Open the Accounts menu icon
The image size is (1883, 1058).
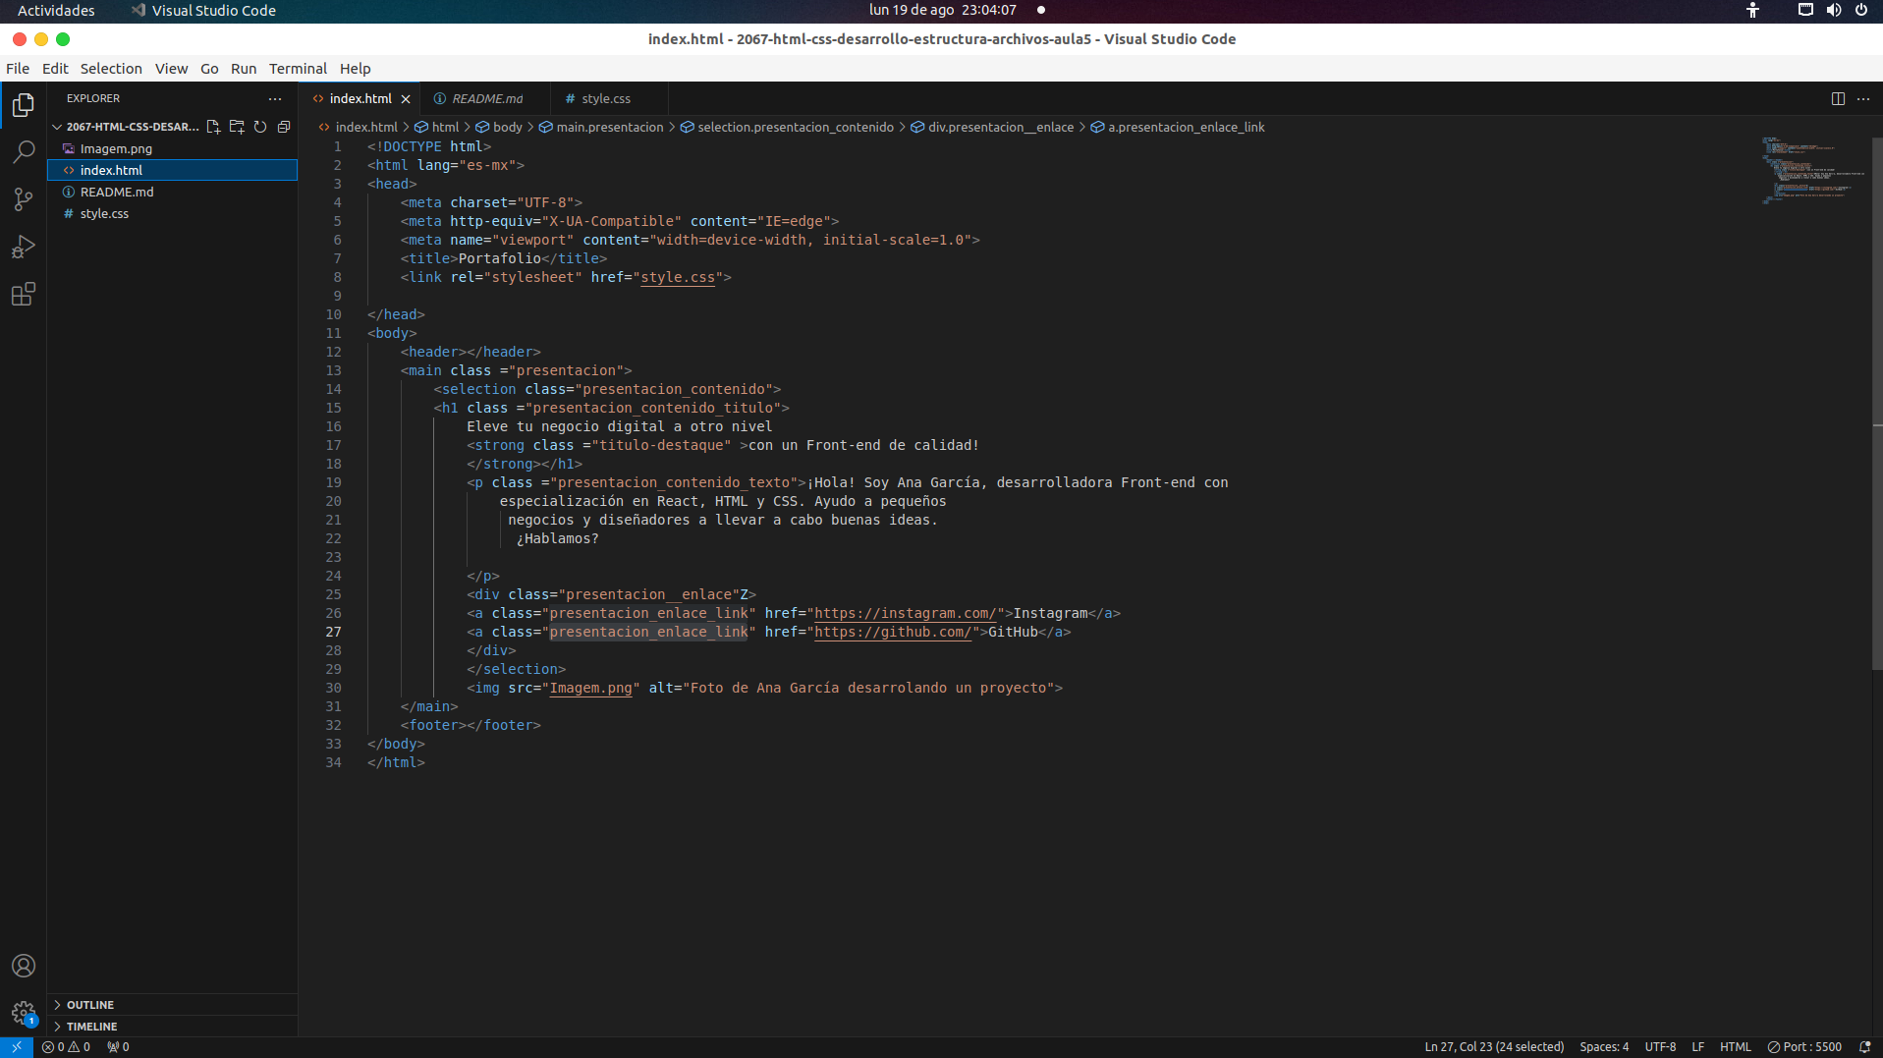pos(24,966)
